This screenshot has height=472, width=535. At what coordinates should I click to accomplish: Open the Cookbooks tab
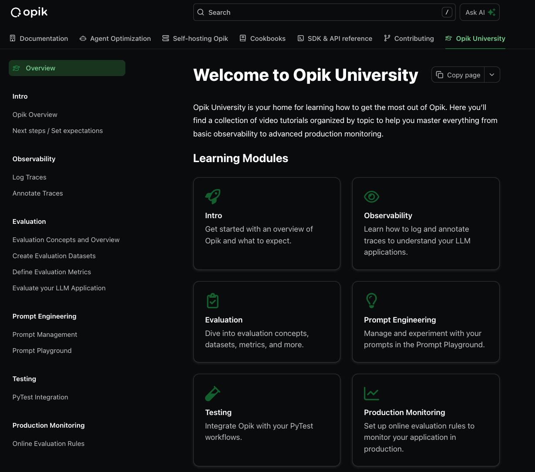pos(262,38)
